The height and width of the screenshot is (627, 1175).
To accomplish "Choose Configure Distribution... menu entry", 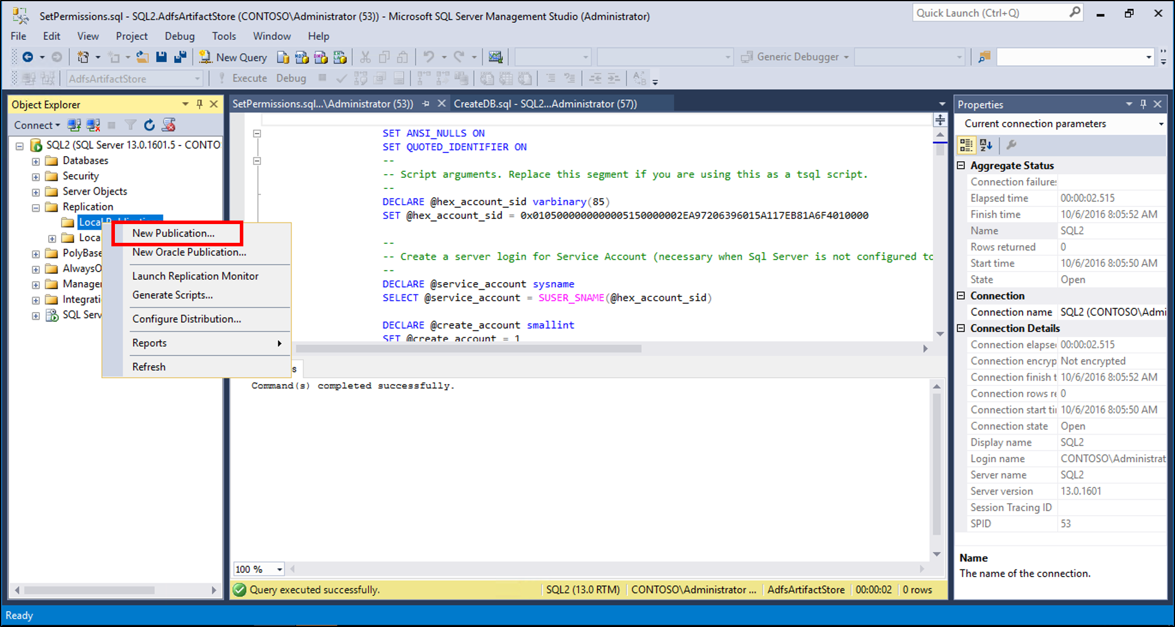I will (x=186, y=319).
